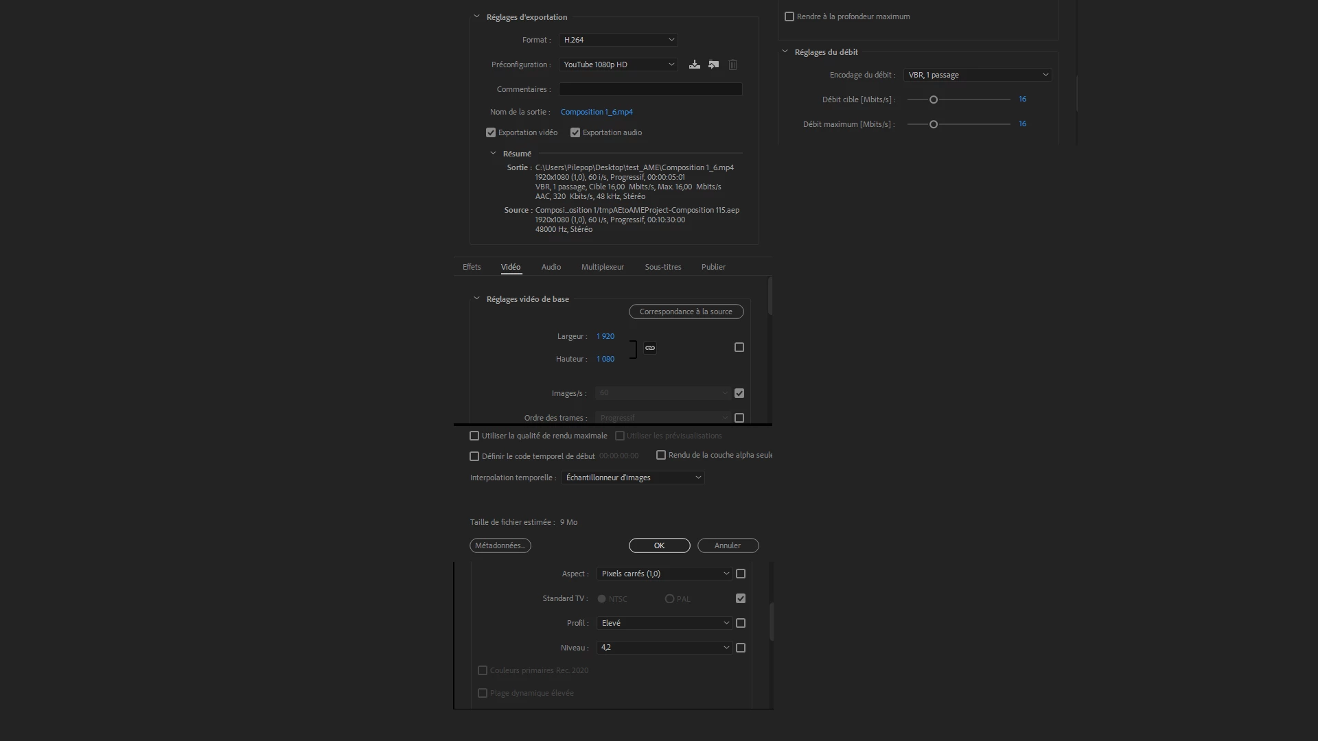Collapse the Réglages du débit chevron
This screenshot has height=741, width=1318.
click(x=785, y=51)
